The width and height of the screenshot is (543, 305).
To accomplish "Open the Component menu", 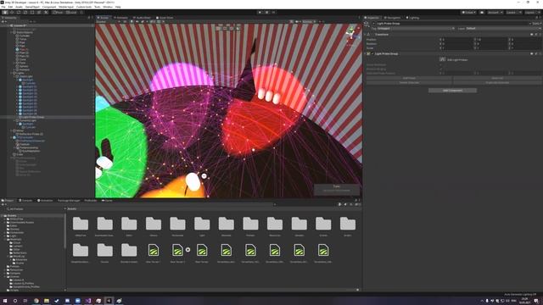I will (49, 7).
